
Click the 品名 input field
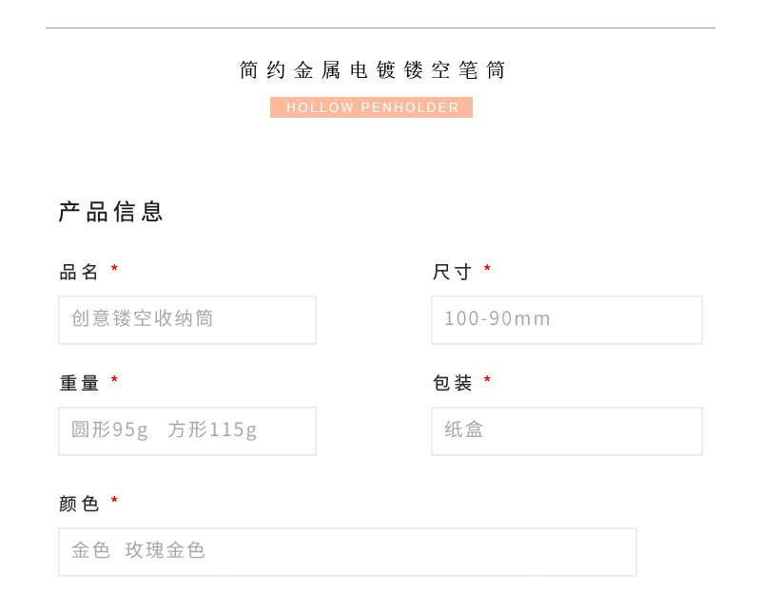click(x=187, y=320)
